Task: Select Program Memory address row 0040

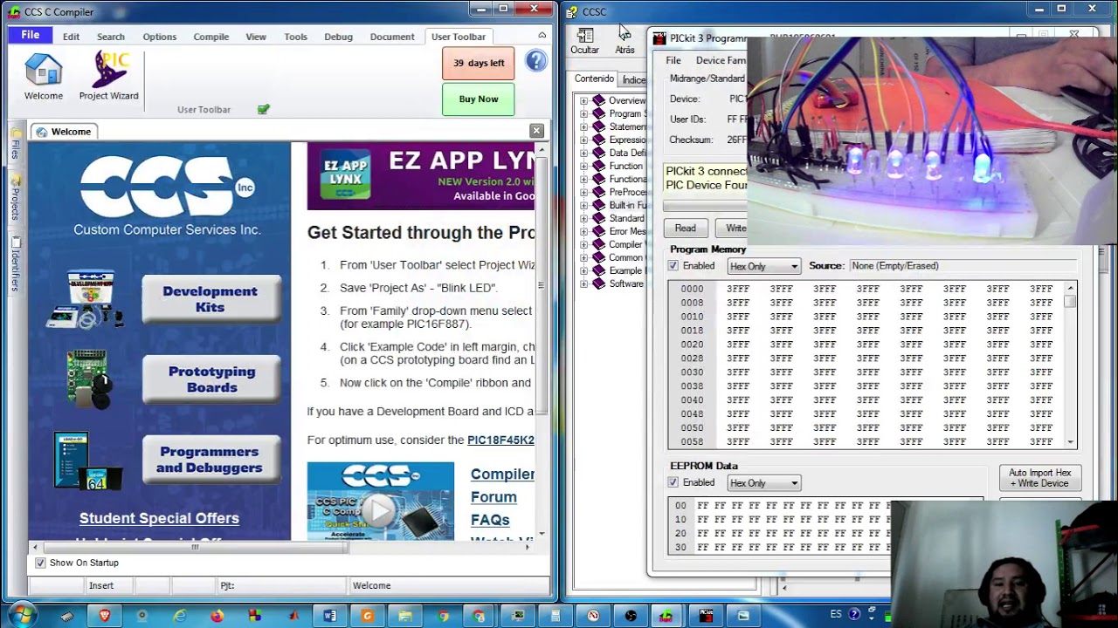Action: pyautogui.click(x=692, y=400)
